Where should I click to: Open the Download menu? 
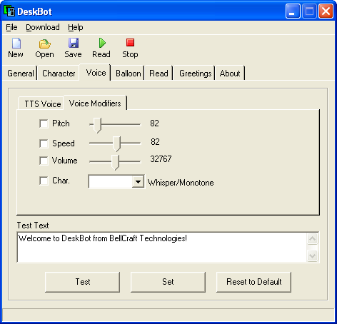click(x=43, y=27)
